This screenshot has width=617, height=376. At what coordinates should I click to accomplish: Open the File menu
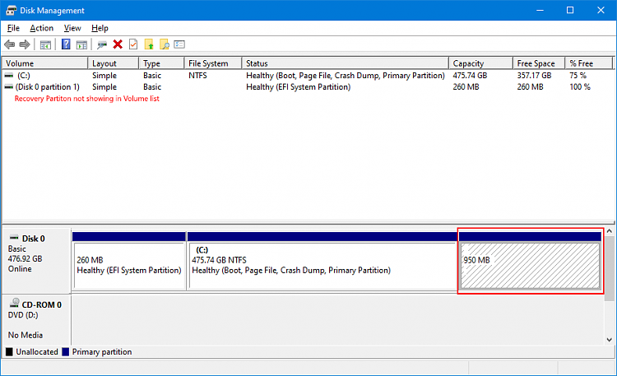(x=13, y=28)
